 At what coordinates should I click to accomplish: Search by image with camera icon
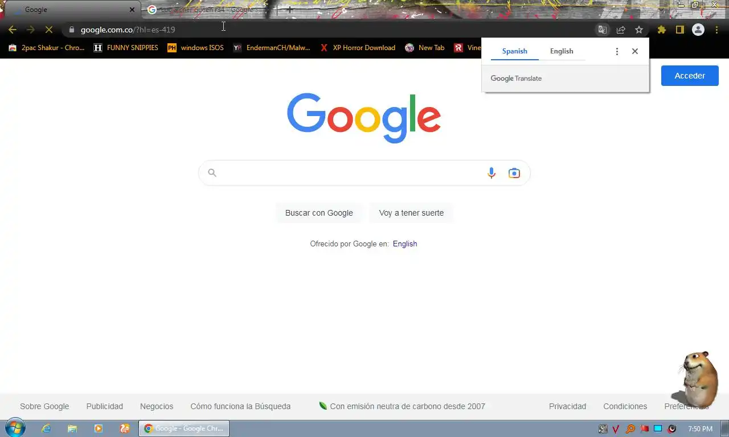coord(514,173)
